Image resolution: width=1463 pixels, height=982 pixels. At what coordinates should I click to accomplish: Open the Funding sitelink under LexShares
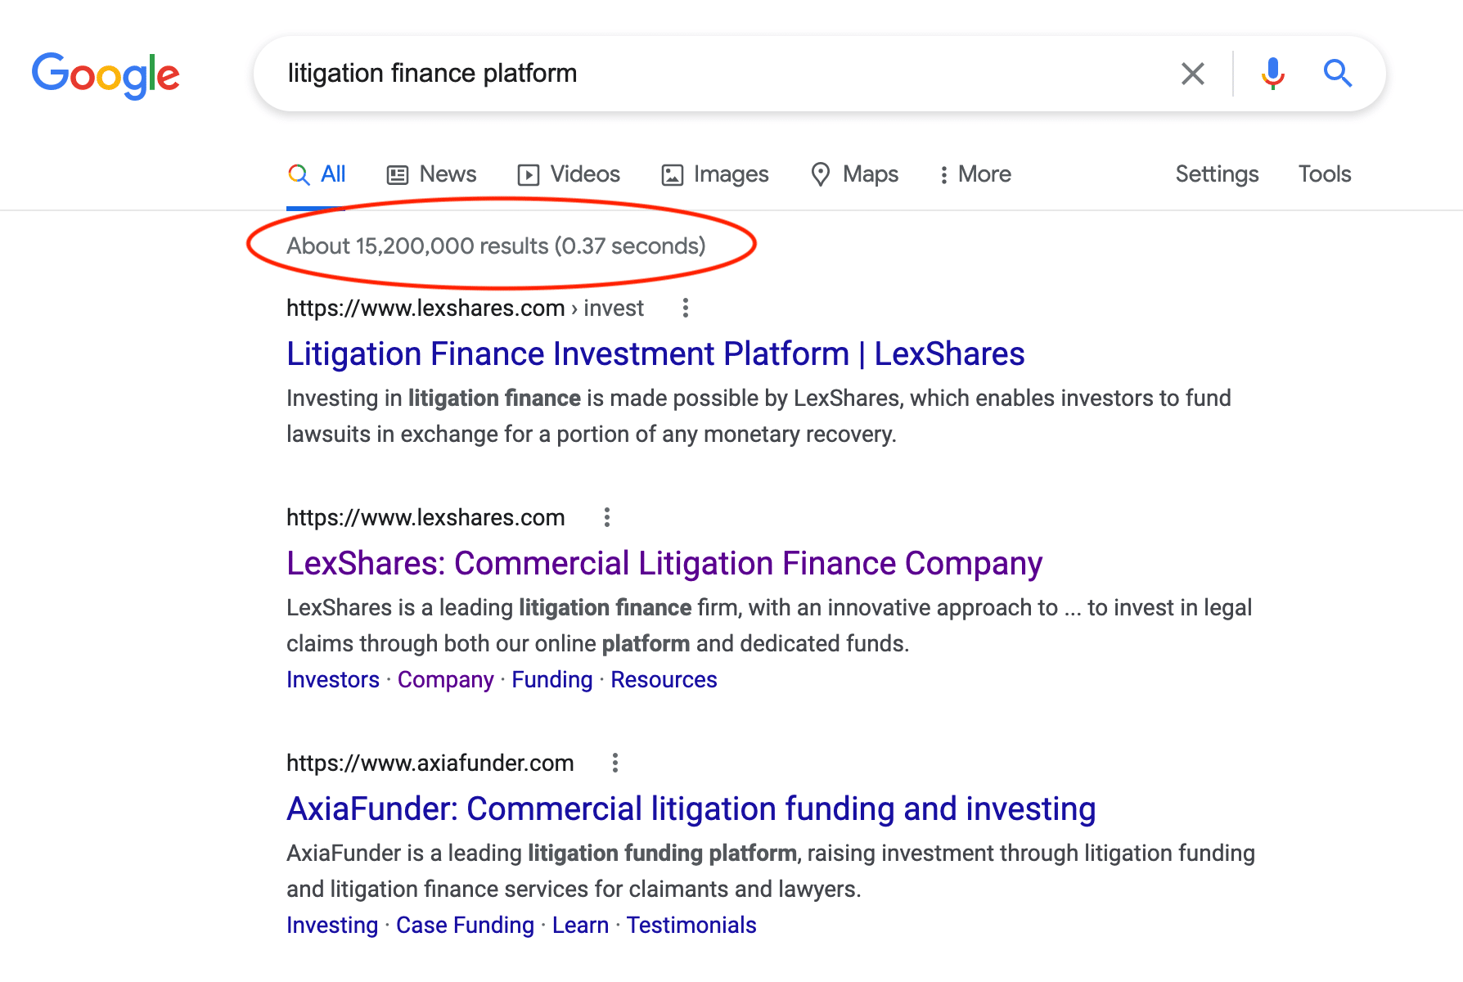(552, 680)
